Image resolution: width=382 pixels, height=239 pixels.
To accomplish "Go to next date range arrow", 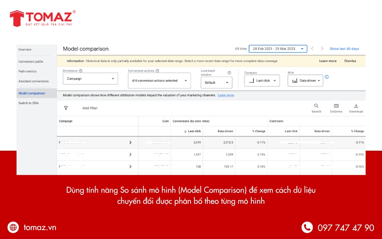I will [x=322, y=49].
